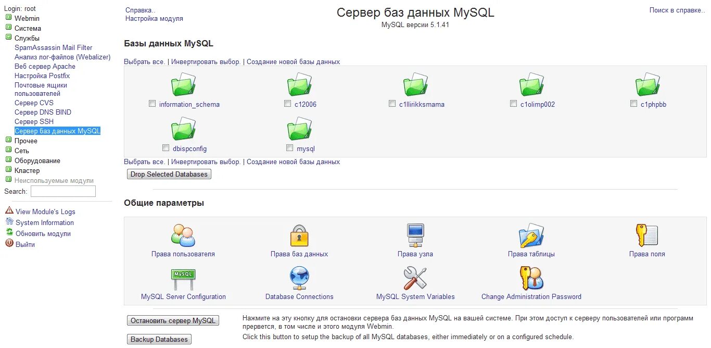The width and height of the screenshot is (711, 348).
Task: Click the System Information house icon
Action: coord(9,221)
